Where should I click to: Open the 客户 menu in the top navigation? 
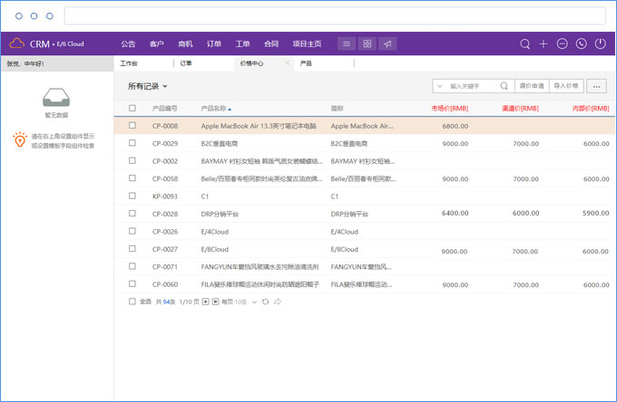point(157,43)
